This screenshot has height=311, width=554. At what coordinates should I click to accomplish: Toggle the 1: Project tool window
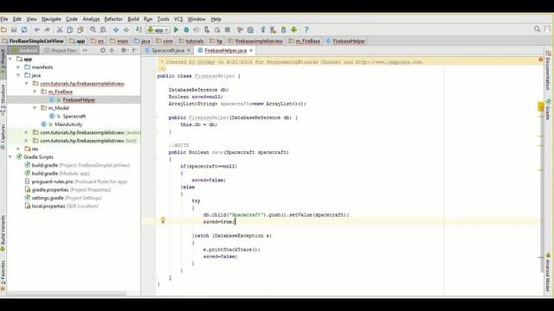pos(3,63)
